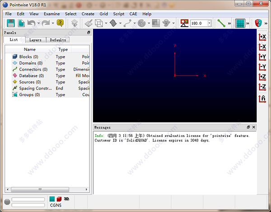Open the View menu
Screen dimensions: 271x212
34,14
